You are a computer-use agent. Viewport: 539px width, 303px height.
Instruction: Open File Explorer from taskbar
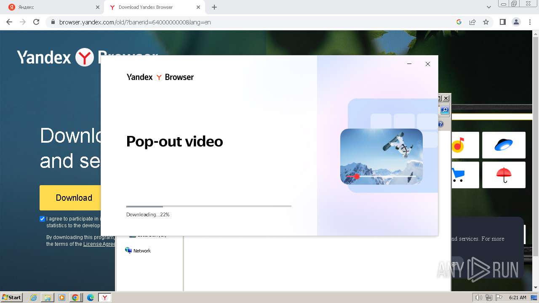point(48,298)
